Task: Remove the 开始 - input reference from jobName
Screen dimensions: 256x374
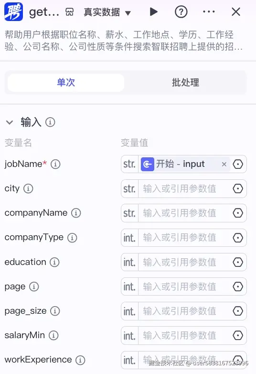Action: [x=224, y=164]
